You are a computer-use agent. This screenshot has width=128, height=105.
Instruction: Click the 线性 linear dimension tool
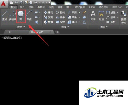tap(111, 13)
